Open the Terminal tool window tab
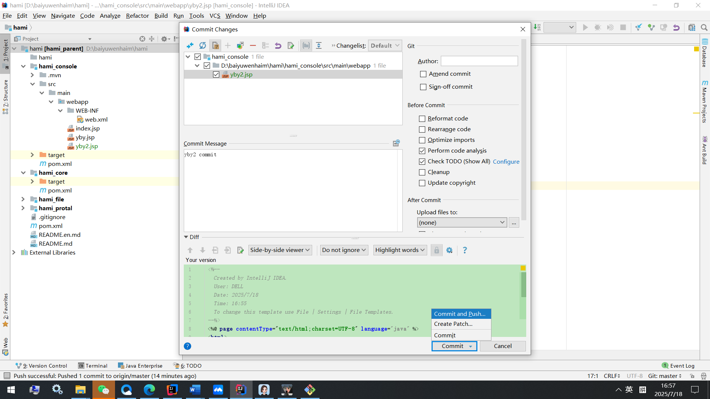710x399 pixels. (93, 366)
